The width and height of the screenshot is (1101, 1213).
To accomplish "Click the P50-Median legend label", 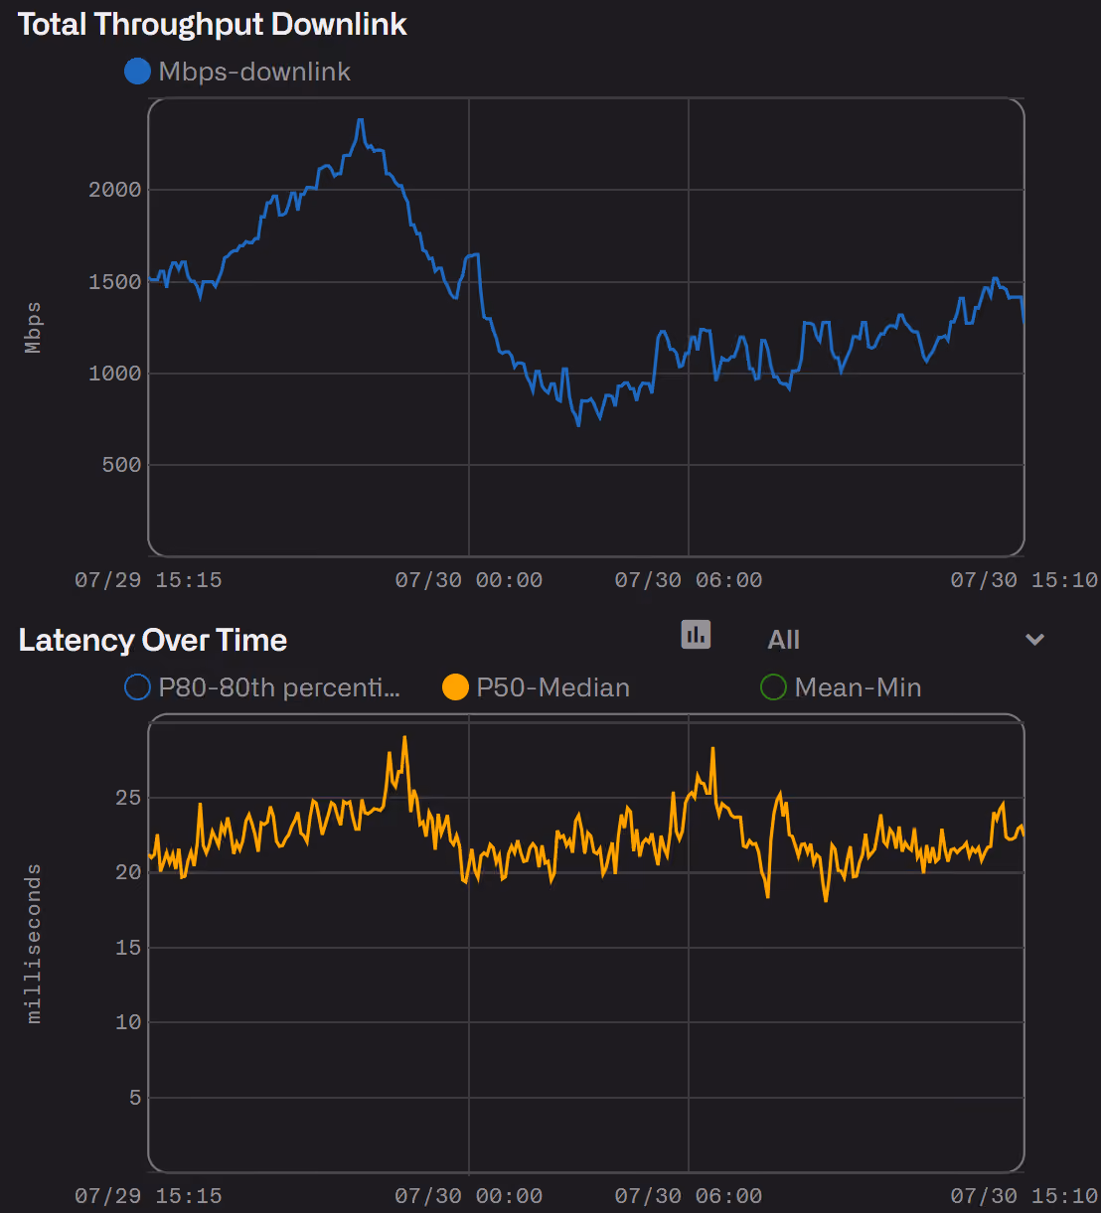I will (x=552, y=687).
